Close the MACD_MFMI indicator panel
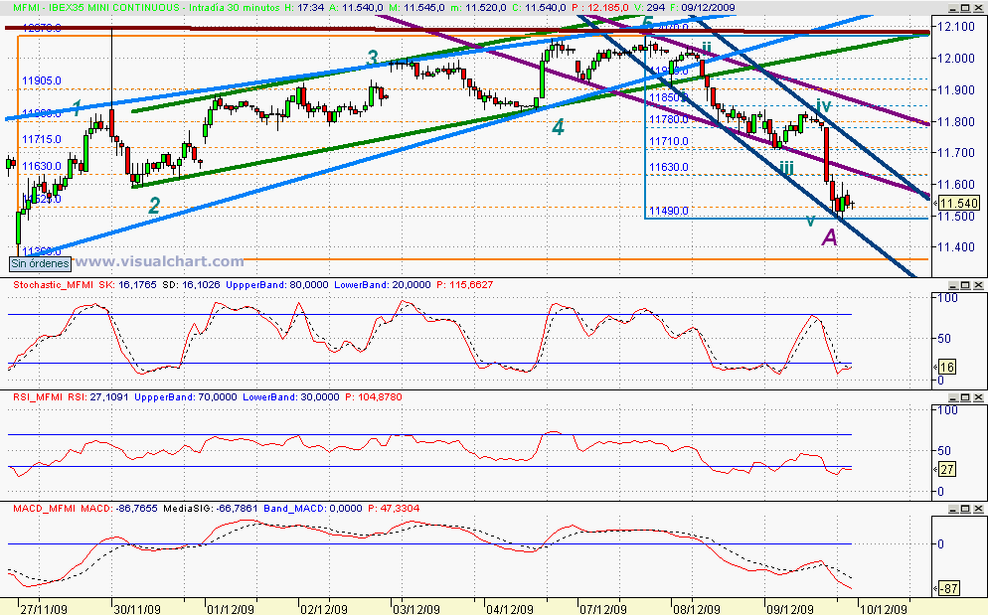Screen dimensions: 988x615 (x=978, y=509)
